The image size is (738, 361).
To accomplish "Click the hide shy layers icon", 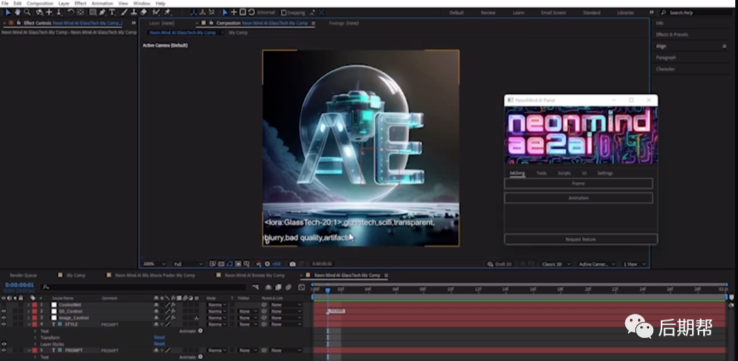I will pos(269,287).
